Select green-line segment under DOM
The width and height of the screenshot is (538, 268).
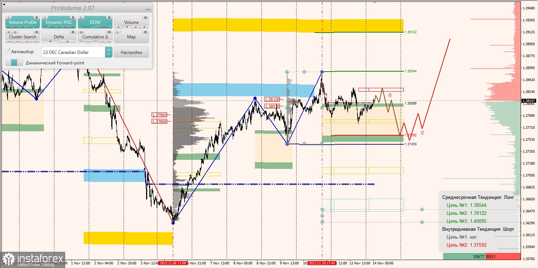[x=87, y=27]
